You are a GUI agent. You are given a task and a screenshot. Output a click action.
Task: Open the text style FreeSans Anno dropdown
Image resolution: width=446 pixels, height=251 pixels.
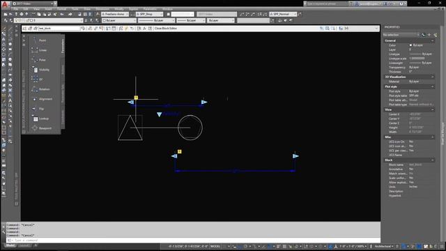pos(115,14)
